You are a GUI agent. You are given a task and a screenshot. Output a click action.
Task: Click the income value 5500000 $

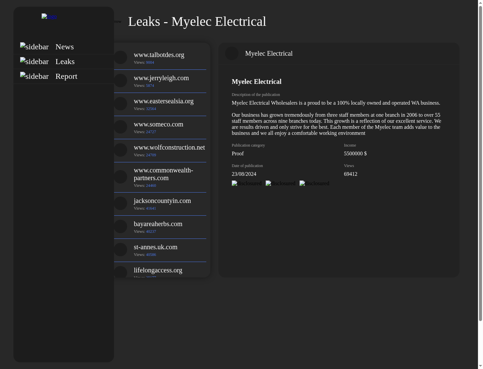pos(355,154)
